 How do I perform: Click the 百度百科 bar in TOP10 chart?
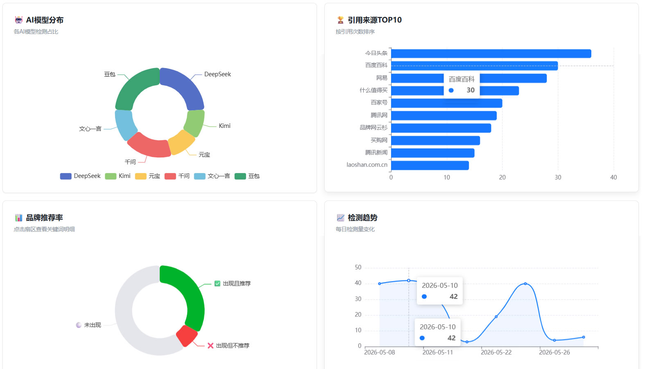point(474,66)
